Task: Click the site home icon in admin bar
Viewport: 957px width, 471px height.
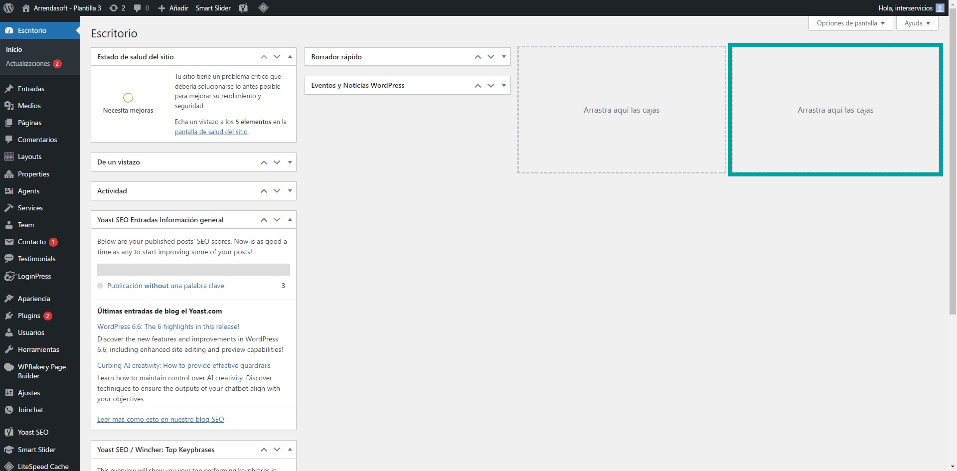Action: 26,8
